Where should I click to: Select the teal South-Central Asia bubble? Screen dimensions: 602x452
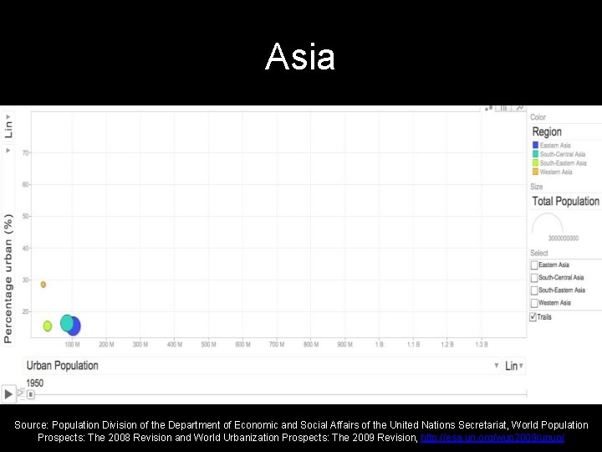[66, 323]
